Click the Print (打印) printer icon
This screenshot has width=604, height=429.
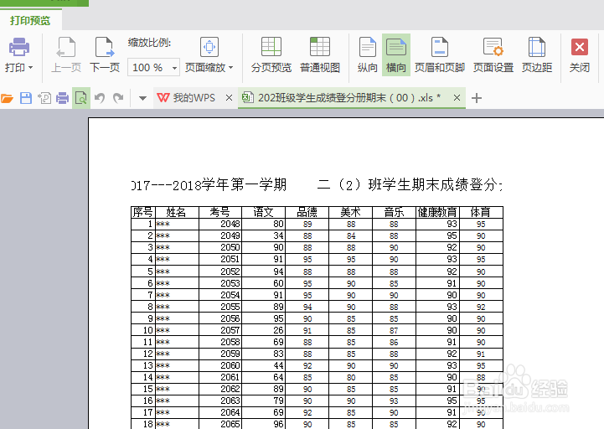[x=19, y=47]
